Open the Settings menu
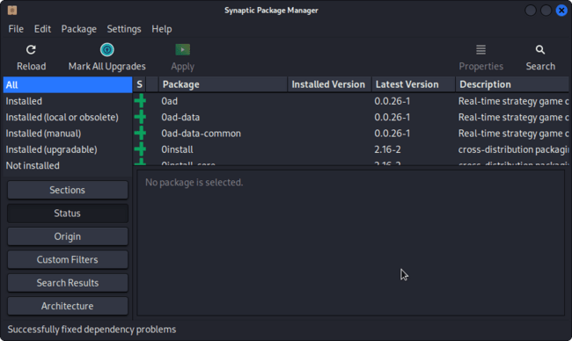 click(124, 29)
